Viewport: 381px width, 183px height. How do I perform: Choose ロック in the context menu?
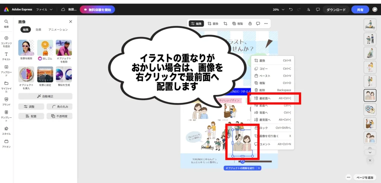click(x=273, y=128)
